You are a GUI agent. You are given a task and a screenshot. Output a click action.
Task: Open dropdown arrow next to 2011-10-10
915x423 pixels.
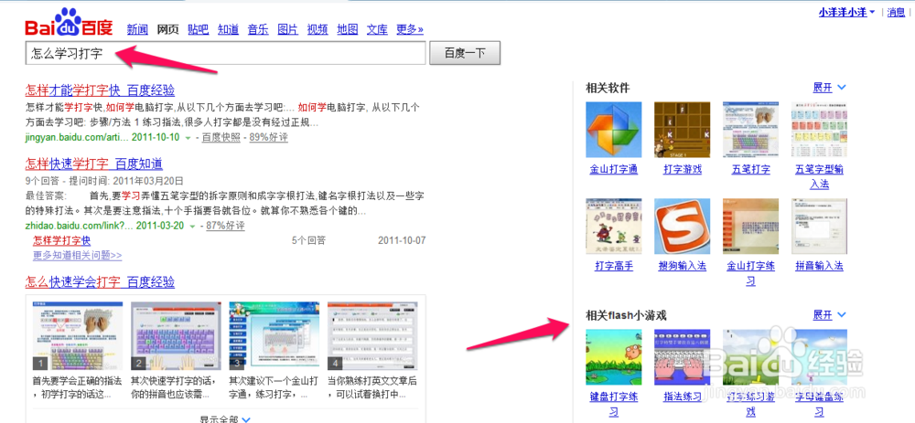click(188, 138)
